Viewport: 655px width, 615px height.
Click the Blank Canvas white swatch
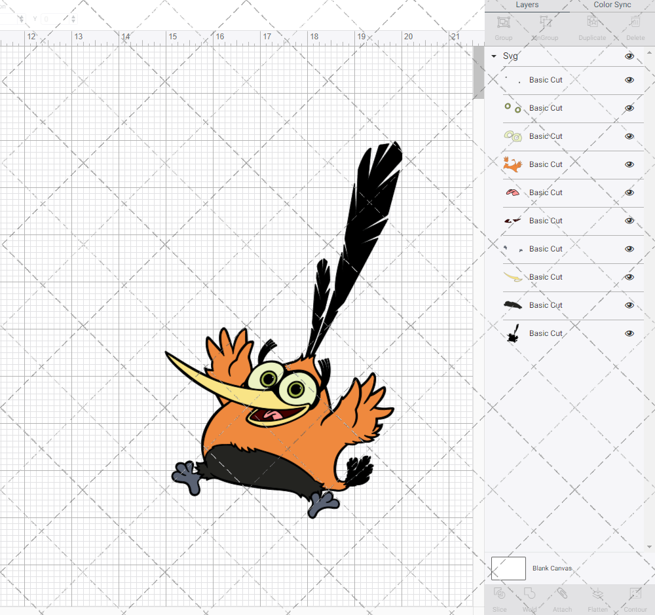coord(508,568)
